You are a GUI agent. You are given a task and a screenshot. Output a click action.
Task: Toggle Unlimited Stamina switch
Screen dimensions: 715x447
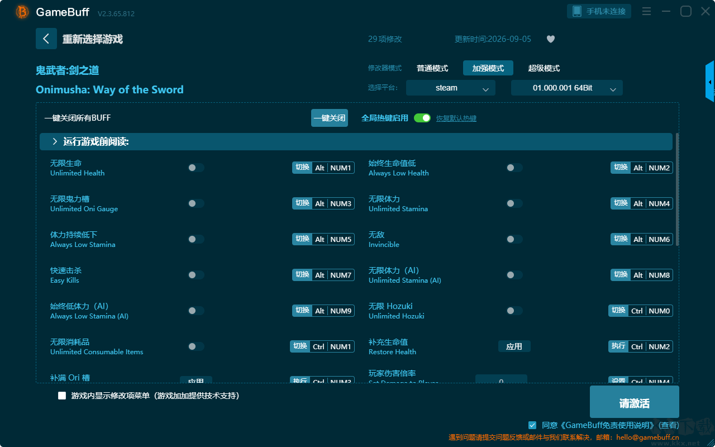click(x=514, y=203)
